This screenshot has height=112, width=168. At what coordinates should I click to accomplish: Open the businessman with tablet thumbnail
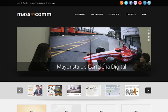click(x=35, y=90)
